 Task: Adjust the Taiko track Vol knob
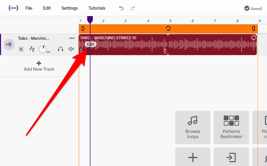point(43,49)
